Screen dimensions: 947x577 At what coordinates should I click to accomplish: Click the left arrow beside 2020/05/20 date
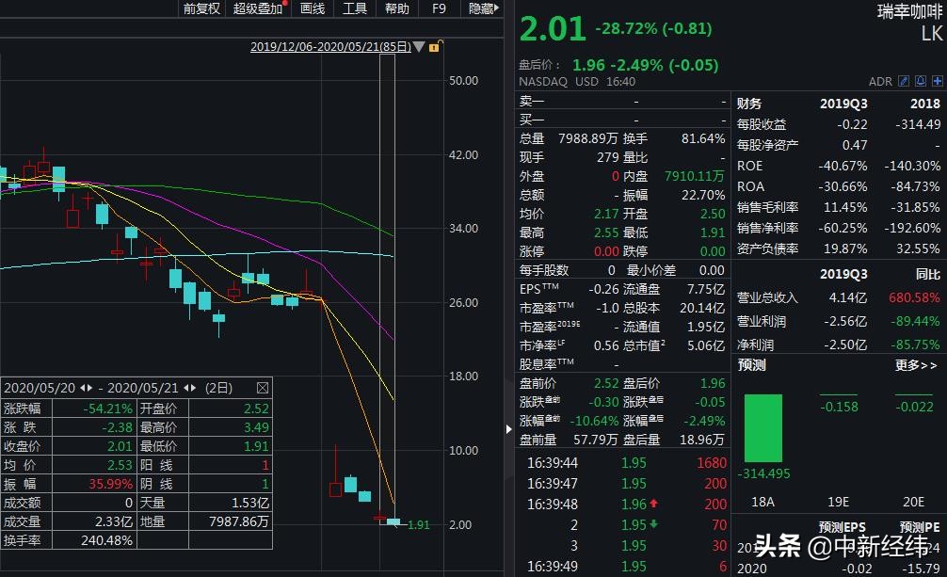(x=85, y=386)
